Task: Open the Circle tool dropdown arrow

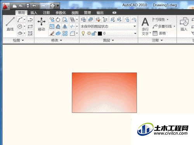Action: click(24, 26)
